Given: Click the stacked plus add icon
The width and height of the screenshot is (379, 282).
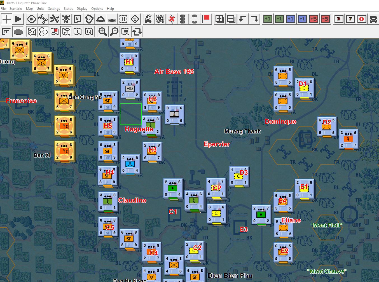Looking at the screenshot, I should (x=219, y=19).
